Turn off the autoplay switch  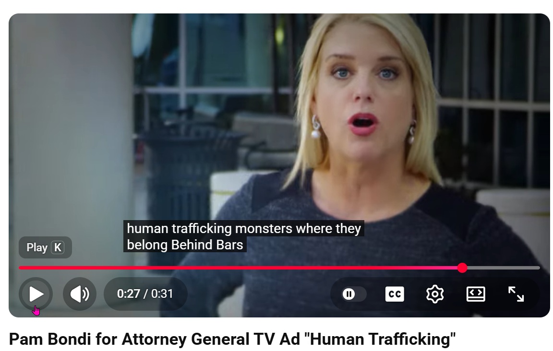353,294
